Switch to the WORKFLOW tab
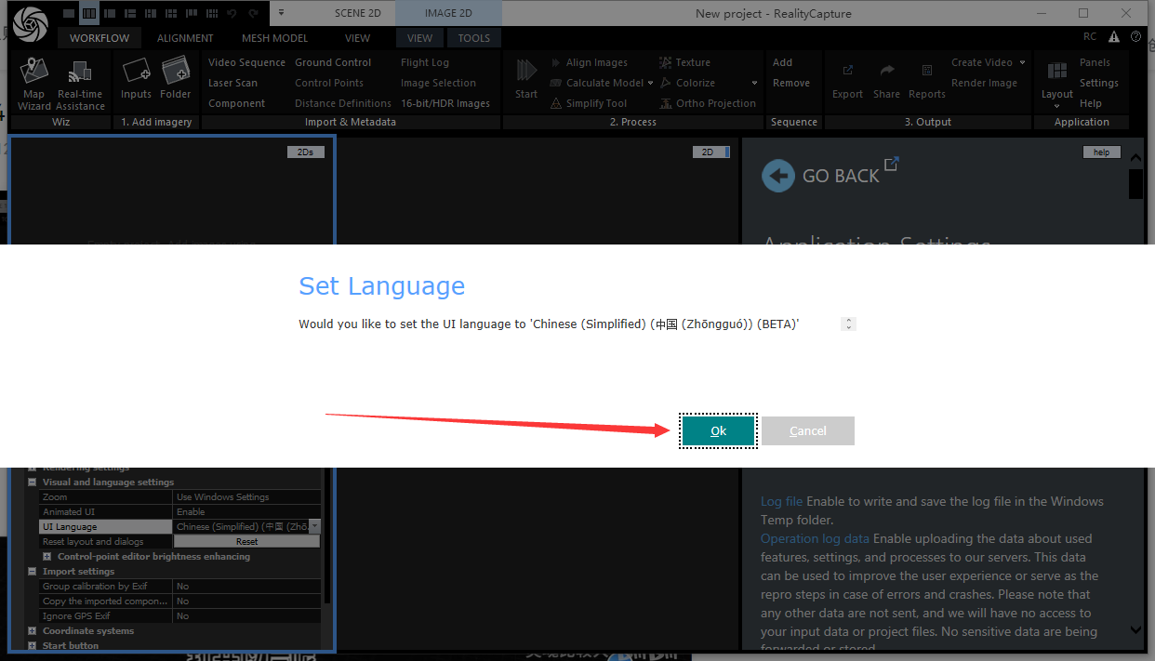The width and height of the screenshot is (1155, 661). pos(100,38)
